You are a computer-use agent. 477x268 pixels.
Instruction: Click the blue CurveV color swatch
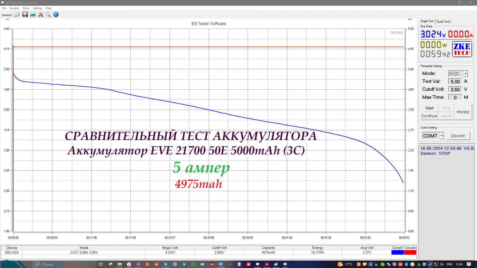397,253
